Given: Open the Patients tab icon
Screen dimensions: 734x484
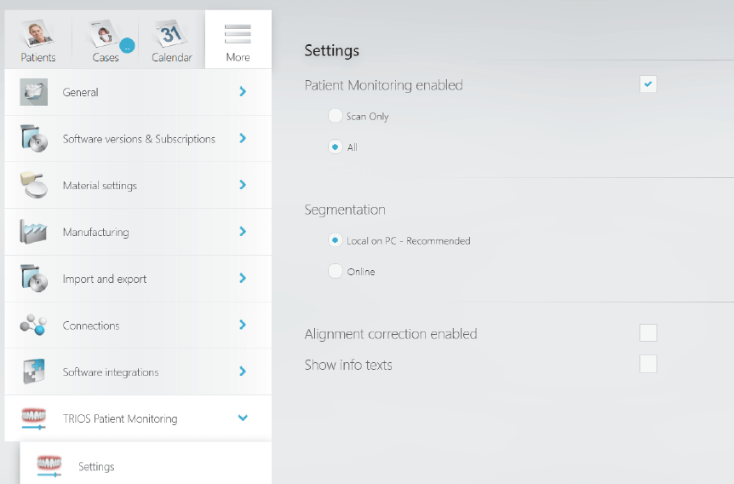Looking at the screenshot, I should pyautogui.click(x=38, y=34).
